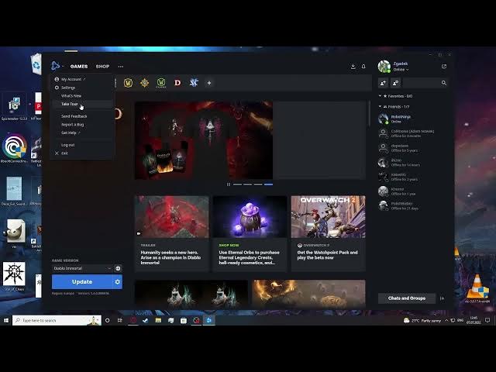Click the game options gear beside Update

point(117,281)
